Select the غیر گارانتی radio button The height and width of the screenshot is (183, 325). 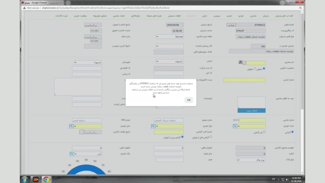pos(264,132)
